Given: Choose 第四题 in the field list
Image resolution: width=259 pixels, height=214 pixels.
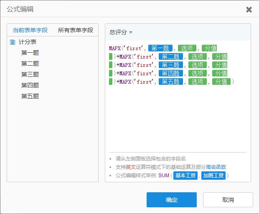Looking at the screenshot, I should (30, 86).
